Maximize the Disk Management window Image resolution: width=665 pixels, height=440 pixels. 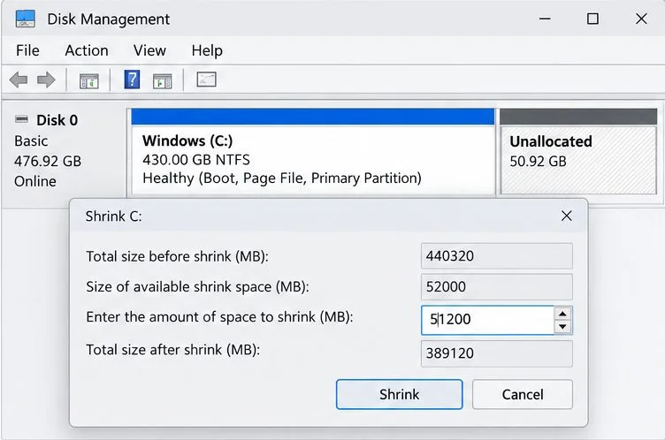592,19
